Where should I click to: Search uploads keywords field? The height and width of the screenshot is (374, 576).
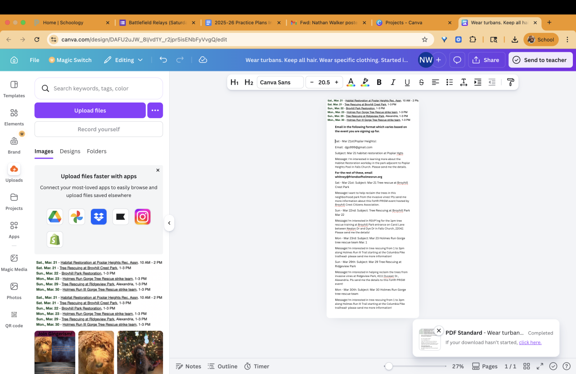pyautogui.click(x=99, y=89)
